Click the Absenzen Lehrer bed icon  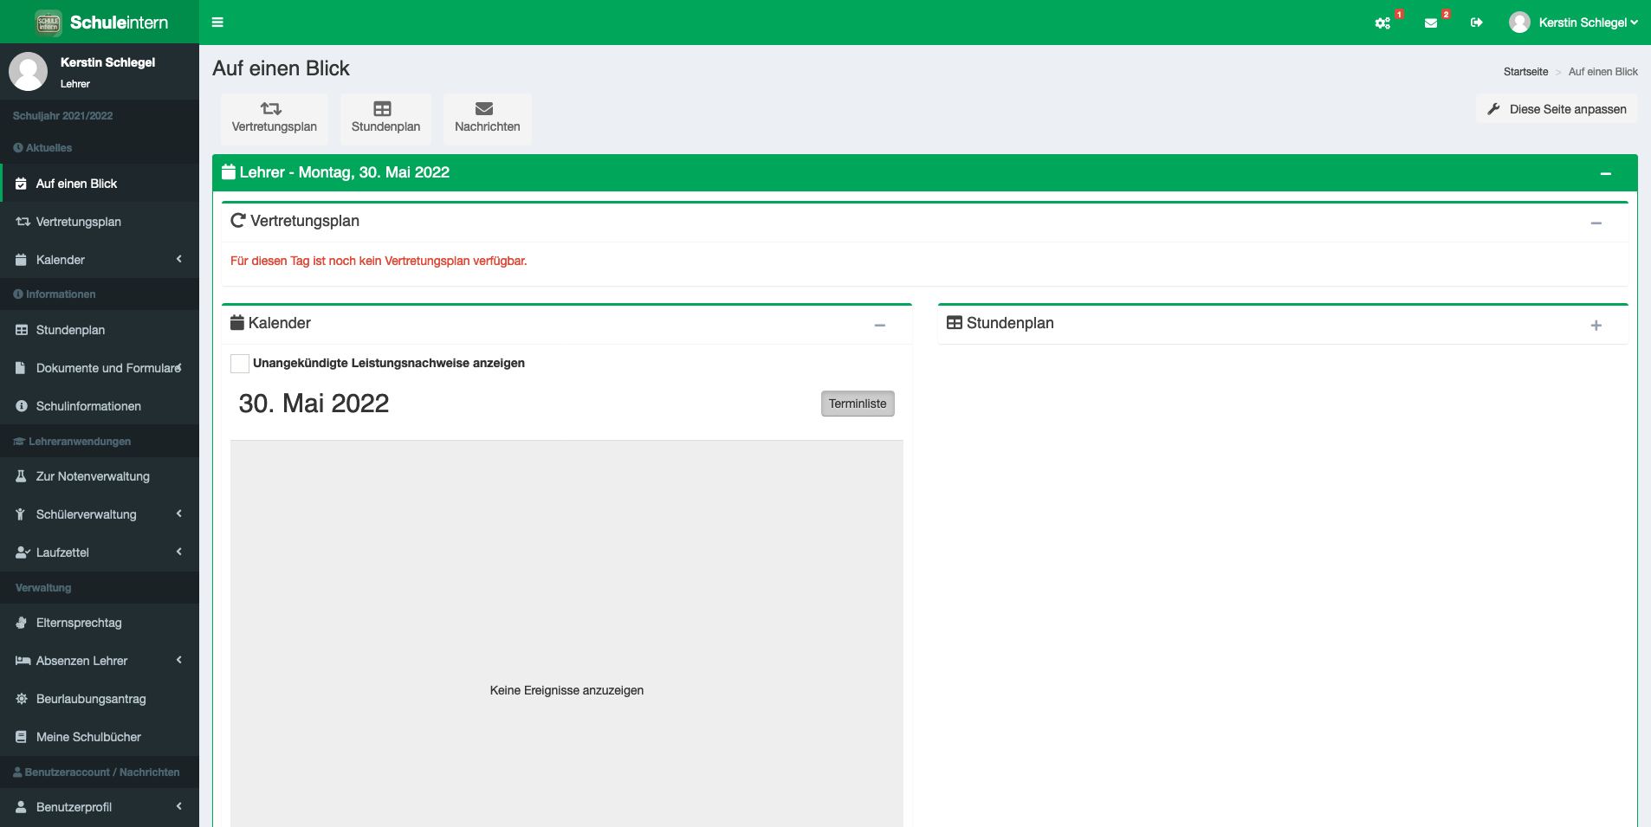click(x=23, y=661)
